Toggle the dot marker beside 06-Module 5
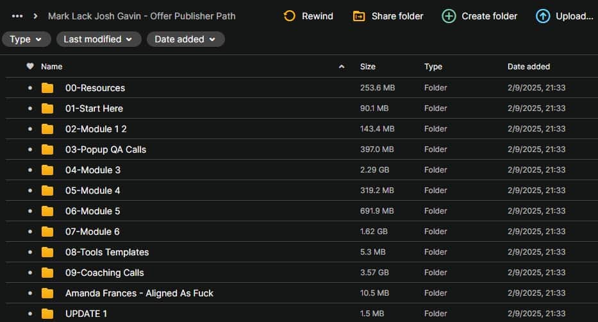 point(29,211)
